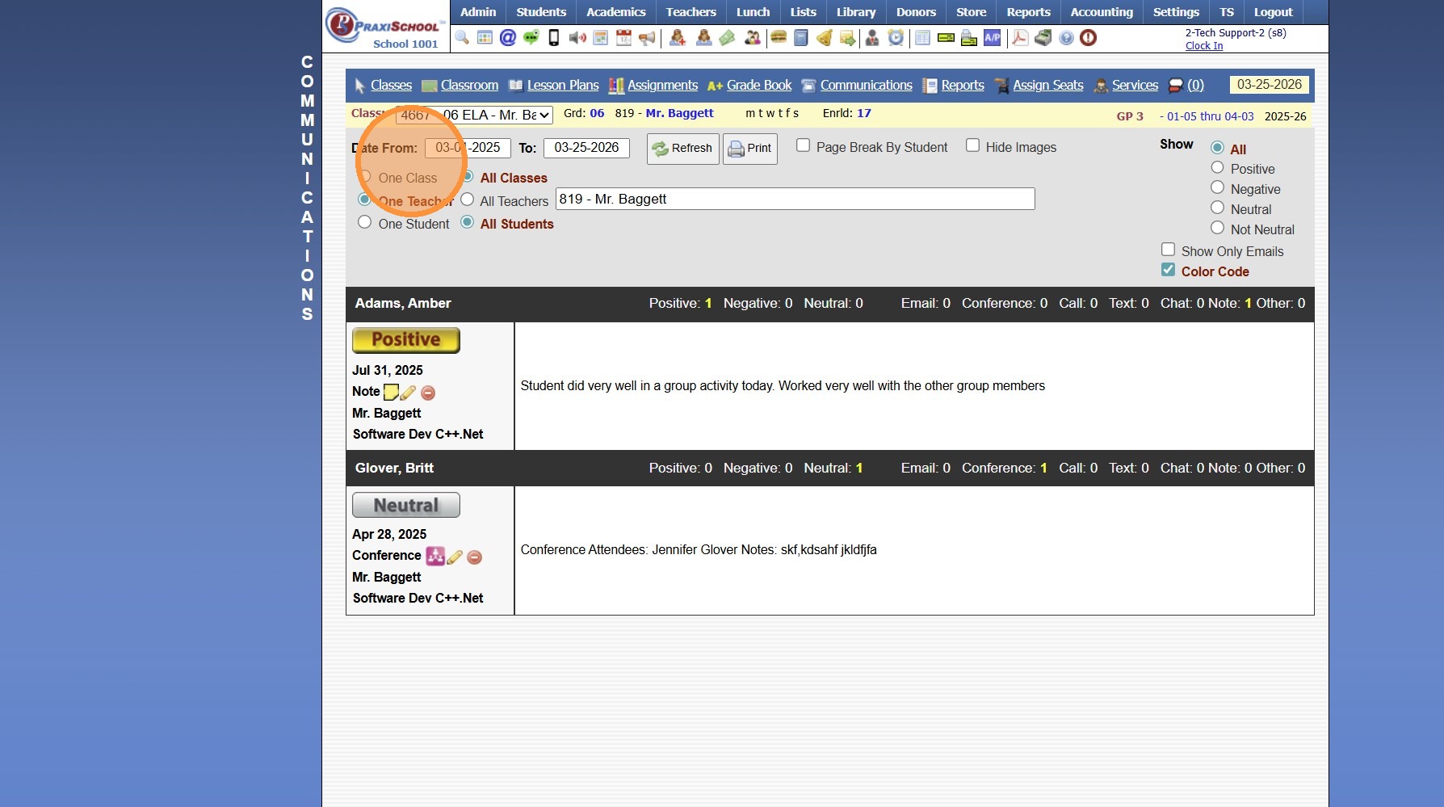Open the blue book icon
Viewport: 1444px width, 807px height.
pos(801,38)
